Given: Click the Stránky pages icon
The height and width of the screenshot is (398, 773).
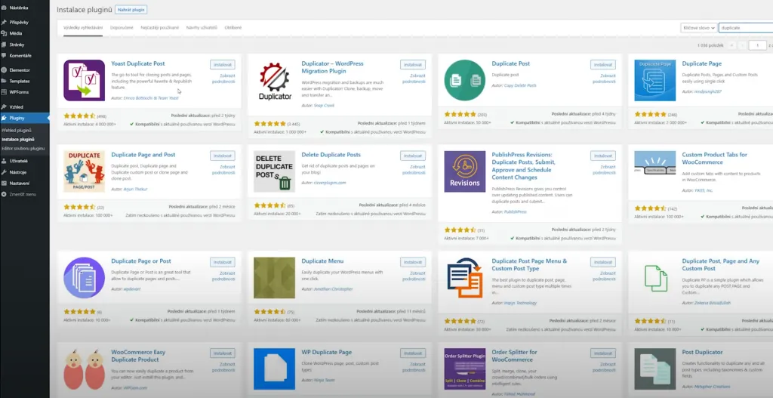Looking at the screenshot, I should coord(4,45).
